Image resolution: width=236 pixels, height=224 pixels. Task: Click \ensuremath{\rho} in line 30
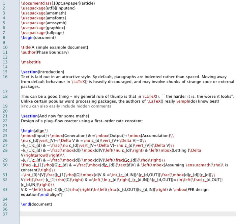tap(204, 165)
